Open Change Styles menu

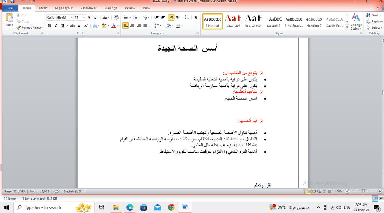click(x=356, y=22)
